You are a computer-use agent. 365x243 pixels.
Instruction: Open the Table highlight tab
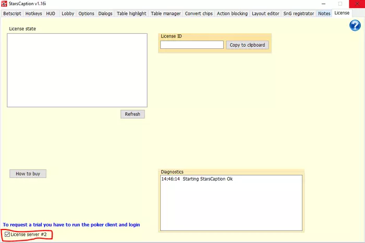tap(131, 14)
